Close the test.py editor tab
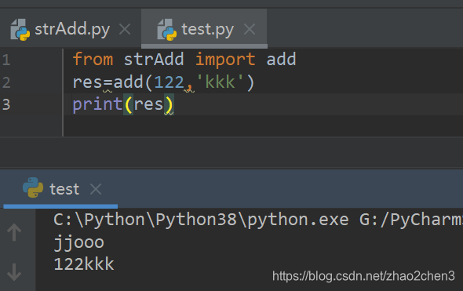 [x=250, y=29]
